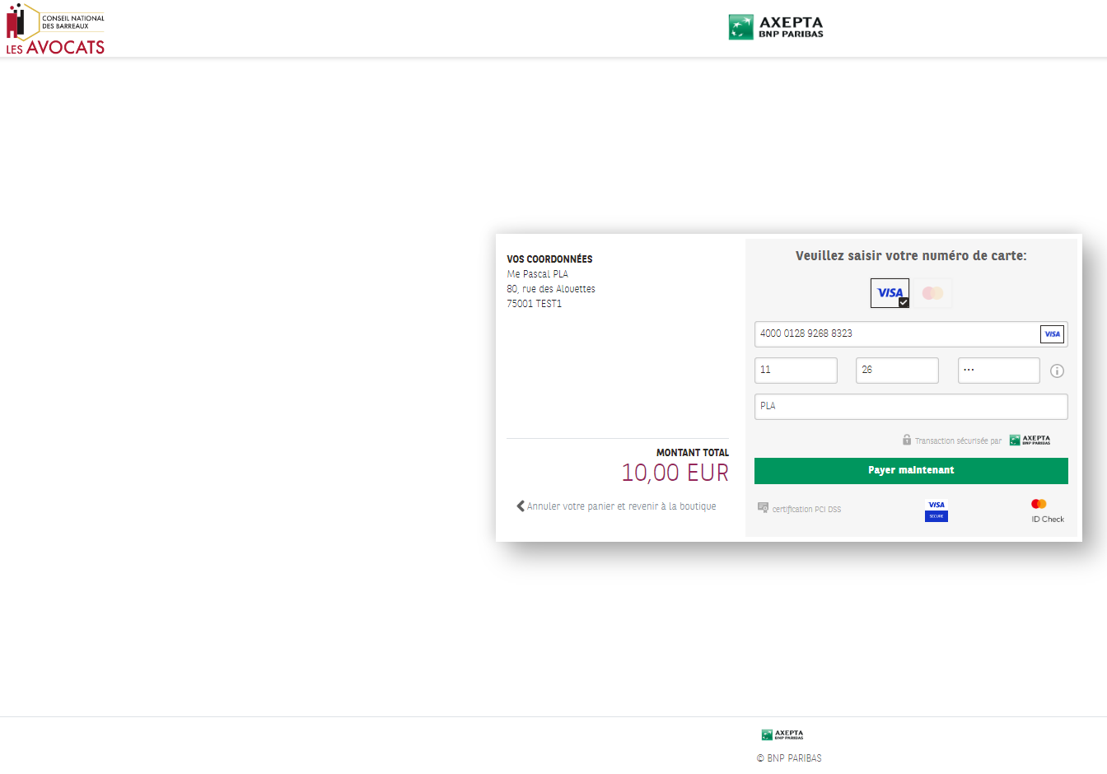The width and height of the screenshot is (1107, 774).
Task: Click the padlock icon beside Transaction sécurisée
Action: tap(907, 440)
